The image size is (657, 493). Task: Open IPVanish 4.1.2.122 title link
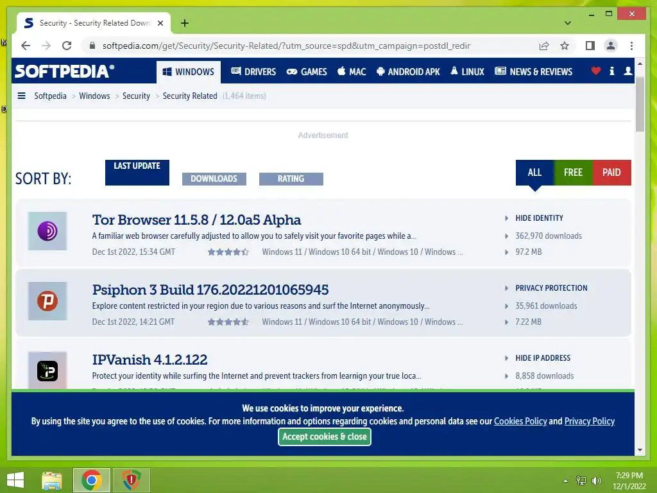(149, 360)
